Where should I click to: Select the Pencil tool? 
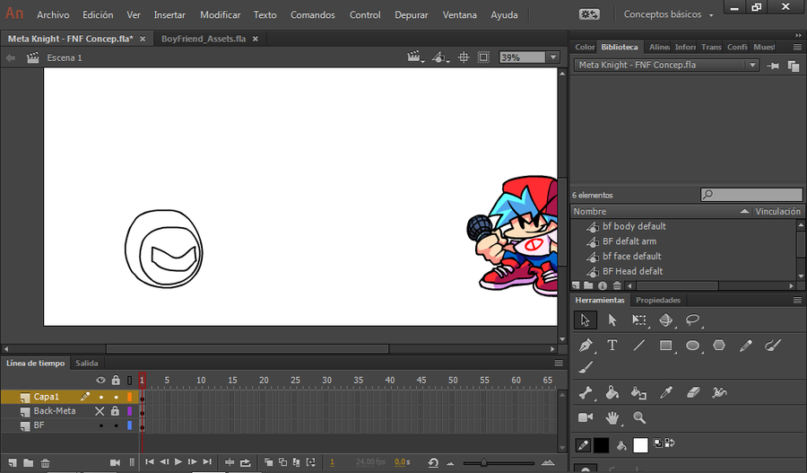pyautogui.click(x=746, y=346)
